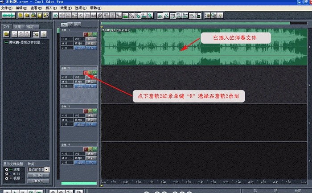Open the 插入 menu
This screenshot has width=312, height=193.
click(x=51, y=8)
